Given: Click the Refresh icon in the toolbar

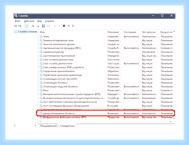Looking at the screenshot, I should point(33,26).
